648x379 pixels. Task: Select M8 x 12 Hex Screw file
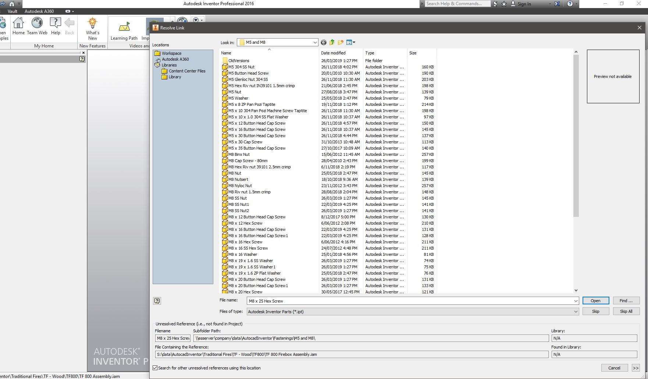point(245,223)
